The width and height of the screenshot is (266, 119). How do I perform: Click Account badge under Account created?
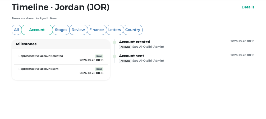click(125, 47)
